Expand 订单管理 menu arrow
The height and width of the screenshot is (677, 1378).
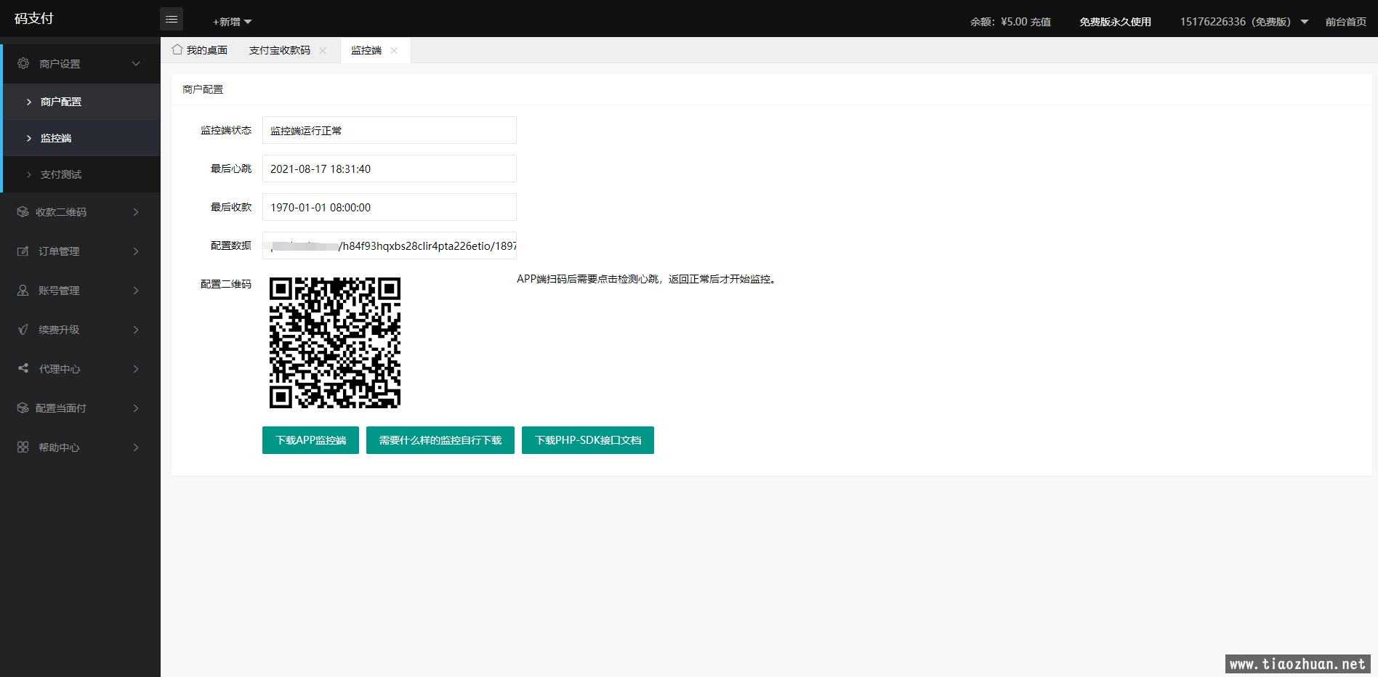pyautogui.click(x=136, y=251)
